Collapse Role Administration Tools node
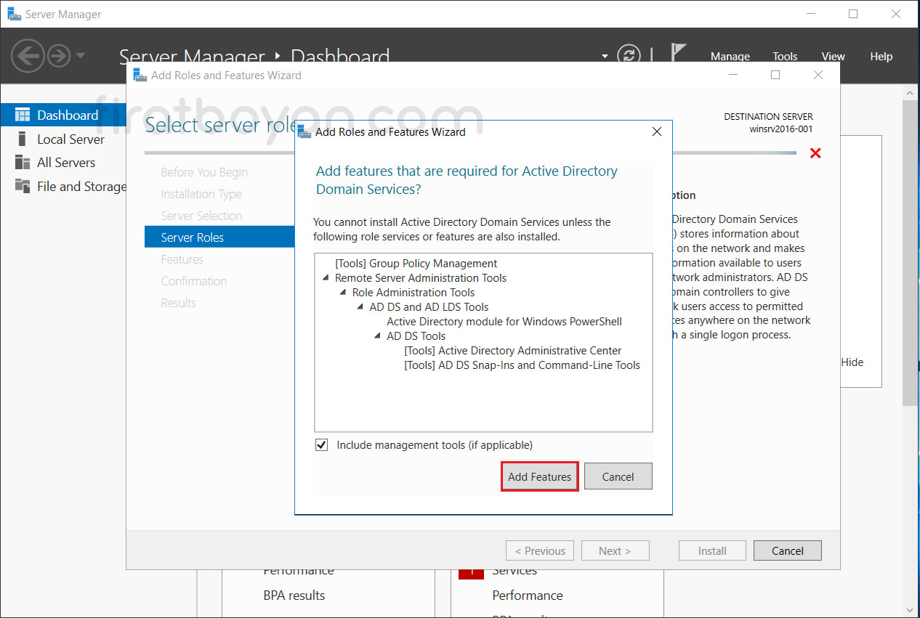Viewport: 920px width, 618px height. coord(343,293)
